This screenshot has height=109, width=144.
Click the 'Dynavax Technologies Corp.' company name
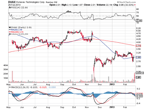click(31, 2)
